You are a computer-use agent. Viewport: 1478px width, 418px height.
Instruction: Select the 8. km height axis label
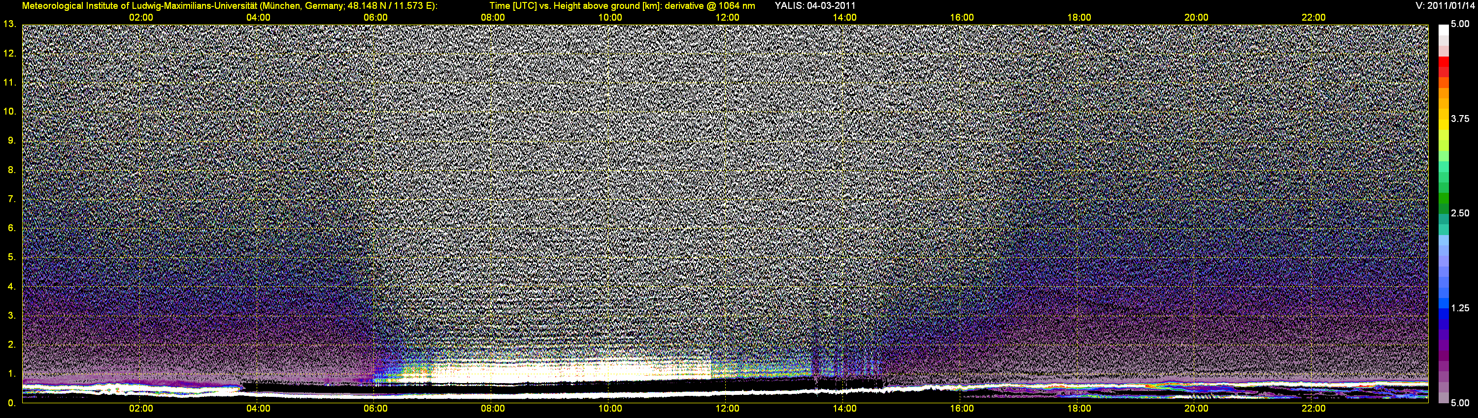pyautogui.click(x=12, y=170)
